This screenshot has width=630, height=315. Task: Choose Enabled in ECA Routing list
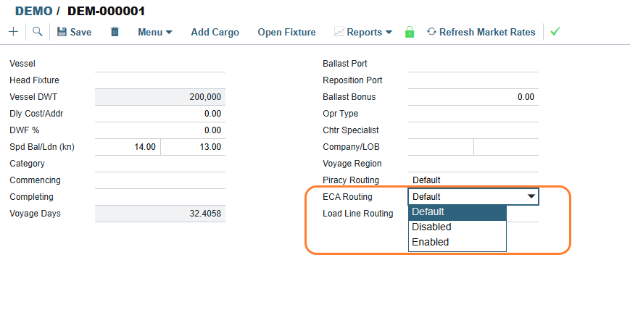[431, 242]
